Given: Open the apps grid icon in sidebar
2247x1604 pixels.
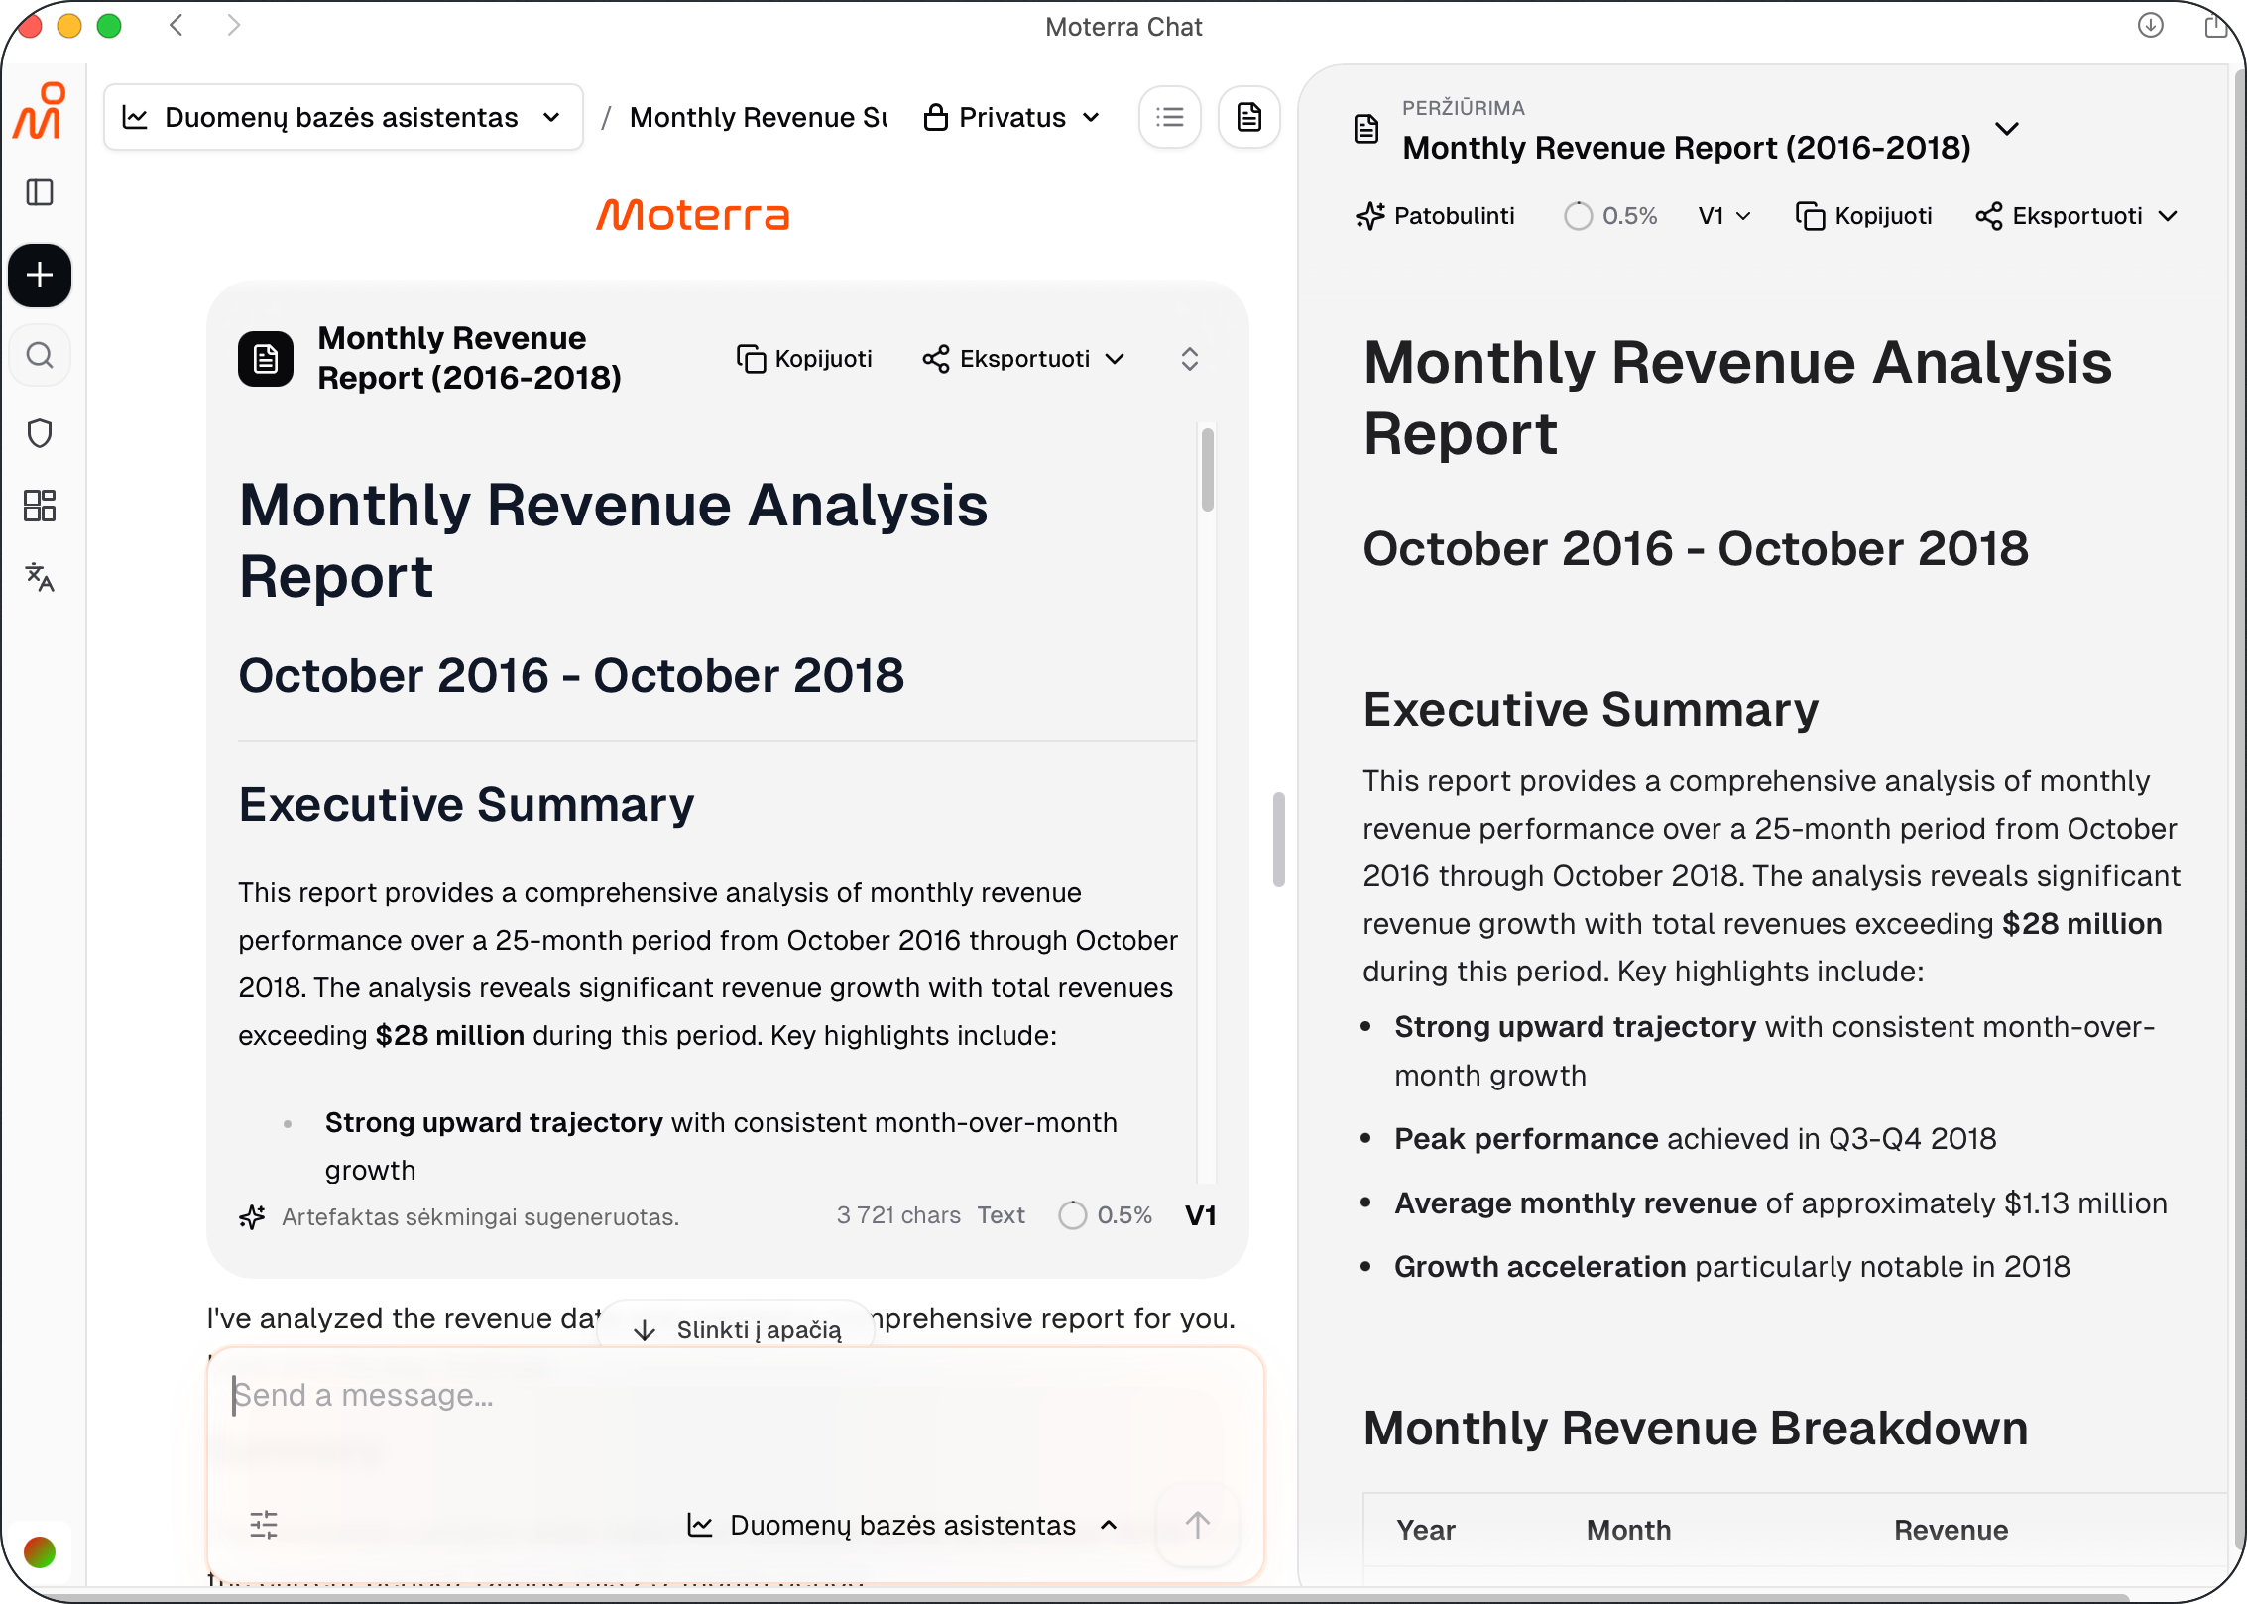Looking at the screenshot, I should [x=40, y=506].
